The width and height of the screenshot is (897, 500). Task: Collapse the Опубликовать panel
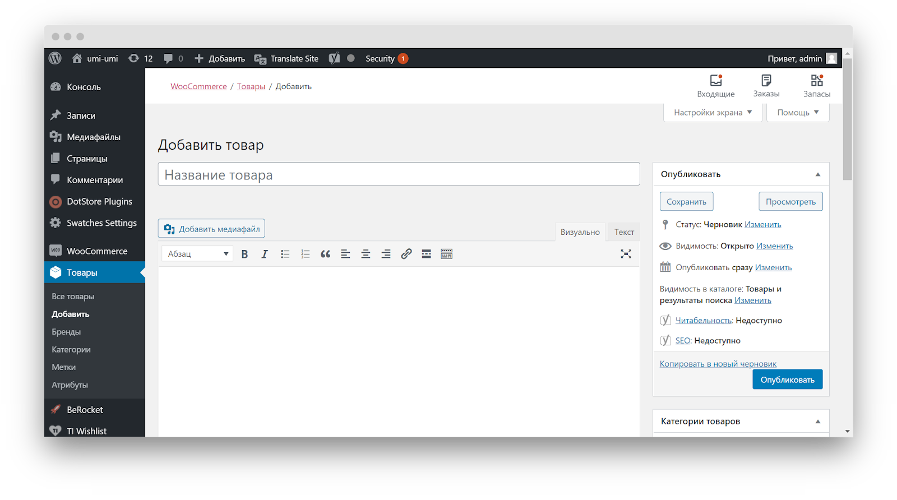[817, 174]
